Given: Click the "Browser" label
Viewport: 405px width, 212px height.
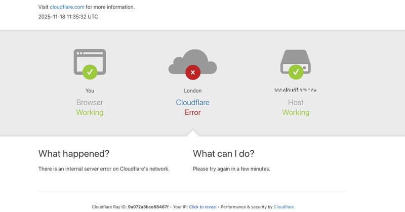Looking at the screenshot, I should click(90, 103).
